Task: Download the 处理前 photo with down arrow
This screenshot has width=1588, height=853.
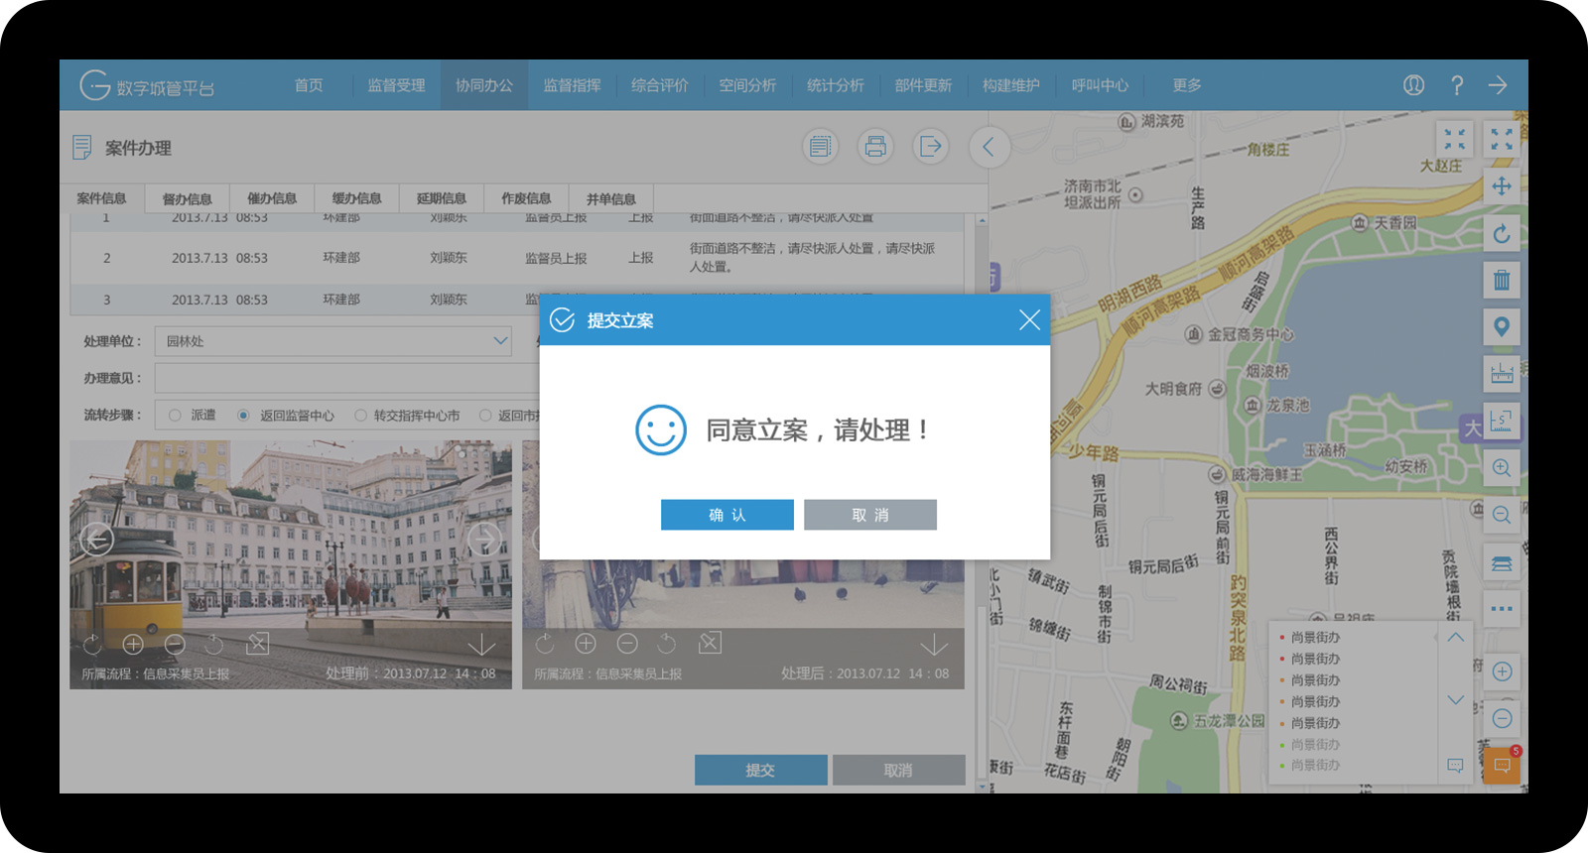Action: [481, 645]
